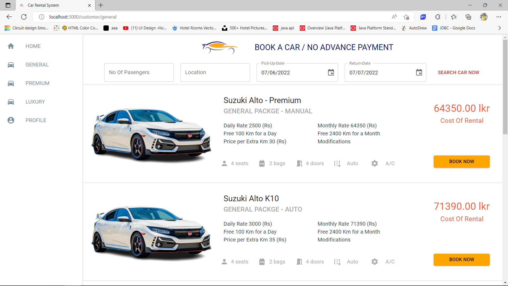
Task: Click the browser back arrow
Action: (x=9, y=17)
